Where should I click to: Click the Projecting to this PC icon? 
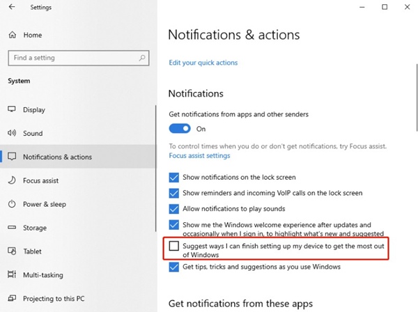pos(12,298)
